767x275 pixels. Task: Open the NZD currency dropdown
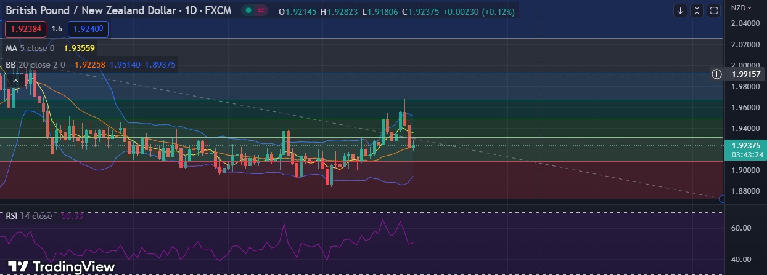click(740, 7)
